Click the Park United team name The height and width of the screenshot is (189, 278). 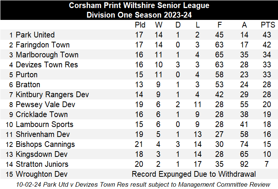coord(35,35)
